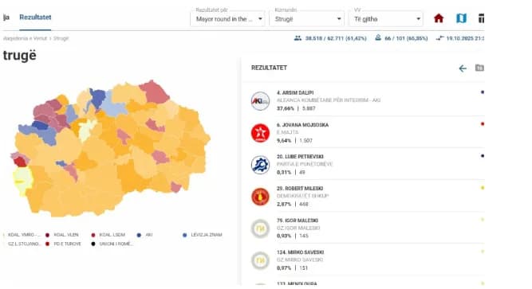
Task: Click the turnout figure 38.518 / 62.711
Action: point(336,38)
